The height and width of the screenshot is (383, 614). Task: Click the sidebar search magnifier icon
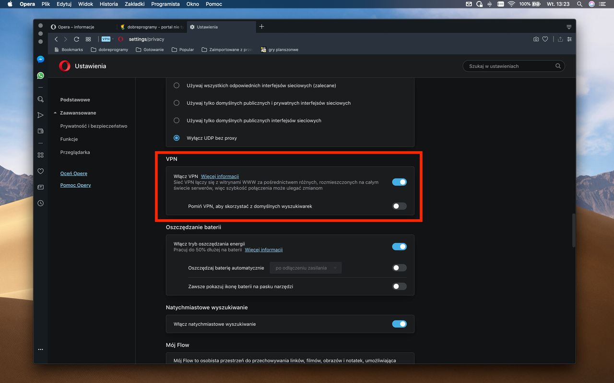tap(40, 99)
